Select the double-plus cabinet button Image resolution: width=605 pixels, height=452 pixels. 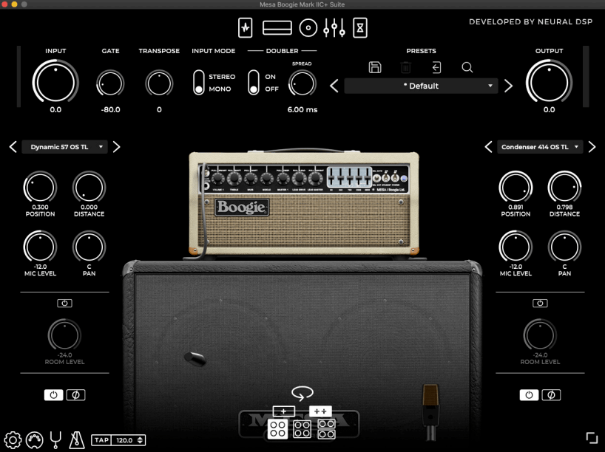click(320, 411)
